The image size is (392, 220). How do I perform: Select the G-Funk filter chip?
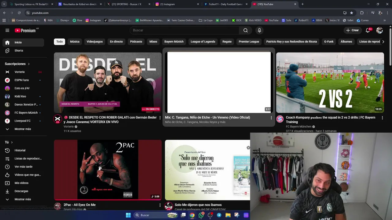click(x=329, y=42)
